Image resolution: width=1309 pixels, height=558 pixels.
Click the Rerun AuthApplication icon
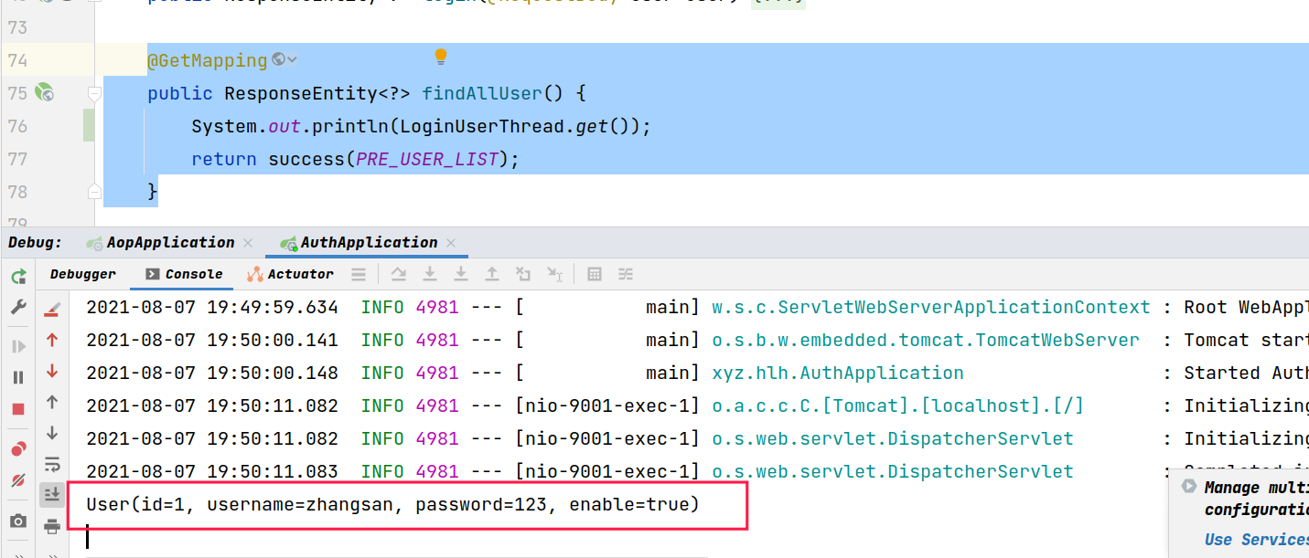tap(18, 277)
